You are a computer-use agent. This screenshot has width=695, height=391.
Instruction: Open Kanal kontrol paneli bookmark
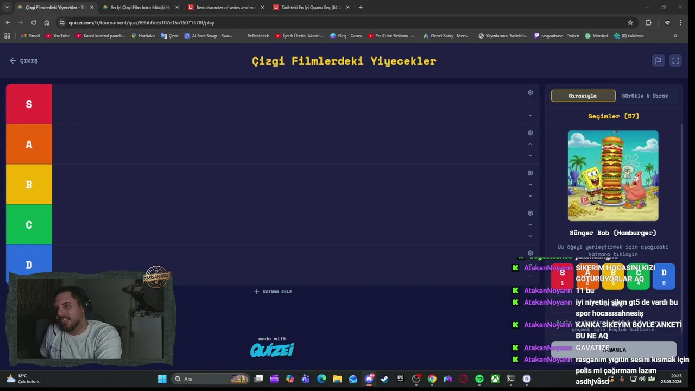(100, 36)
